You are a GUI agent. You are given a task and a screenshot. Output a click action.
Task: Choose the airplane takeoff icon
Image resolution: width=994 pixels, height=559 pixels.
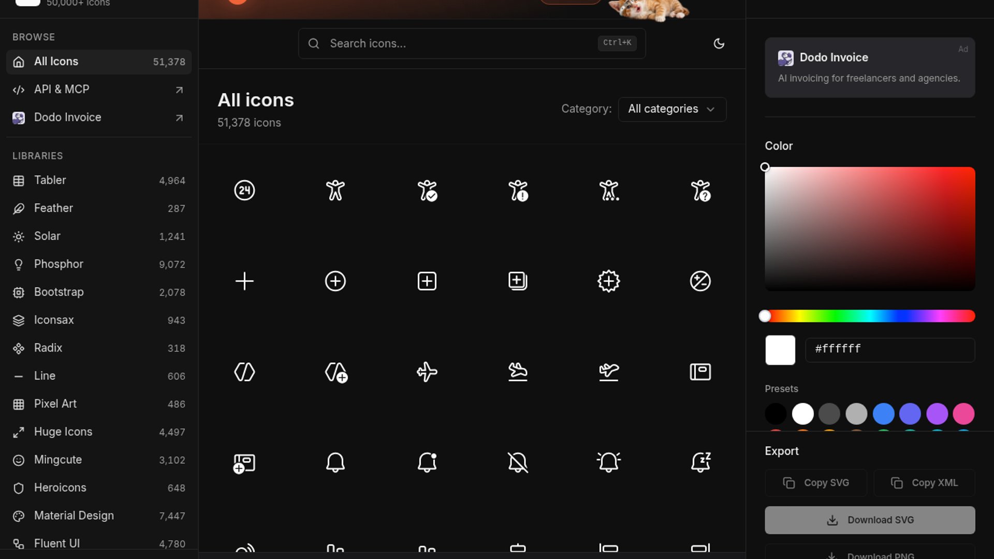click(x=609, y=372)
